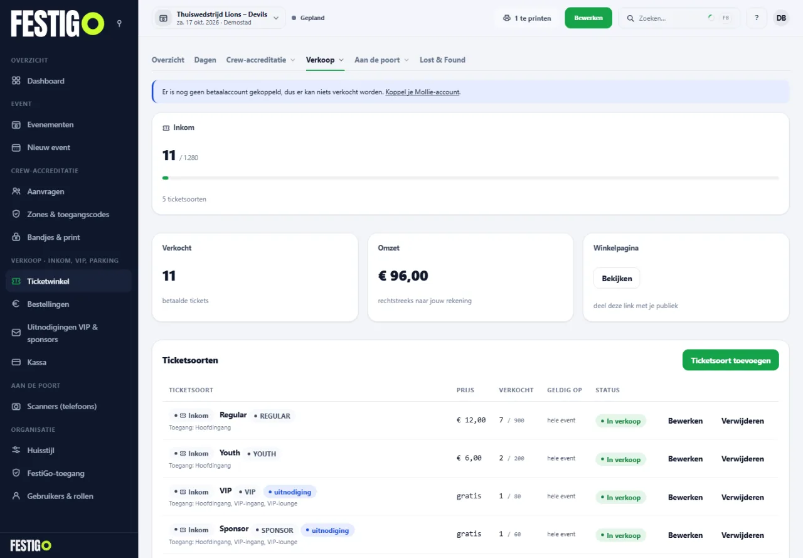Click the green Bewerken button in header
Screen dimensions: 803x558
[588, 18]
